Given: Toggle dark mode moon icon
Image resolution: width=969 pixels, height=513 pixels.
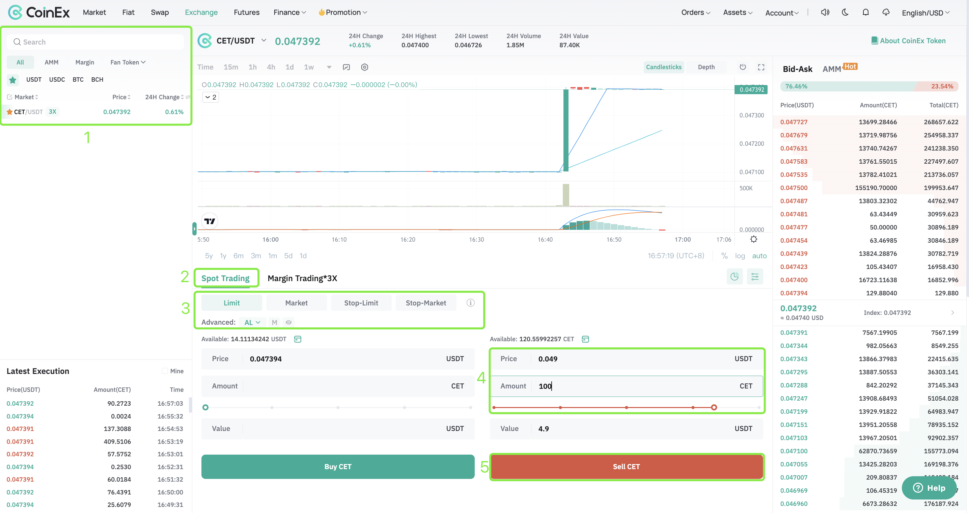Looking at the screenshot, I should [845, 12].
